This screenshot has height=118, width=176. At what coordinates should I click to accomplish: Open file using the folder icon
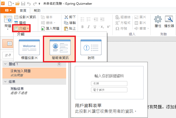[x=18, y=4]
